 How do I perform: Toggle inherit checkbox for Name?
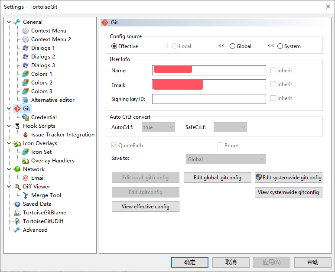point(273,71)
